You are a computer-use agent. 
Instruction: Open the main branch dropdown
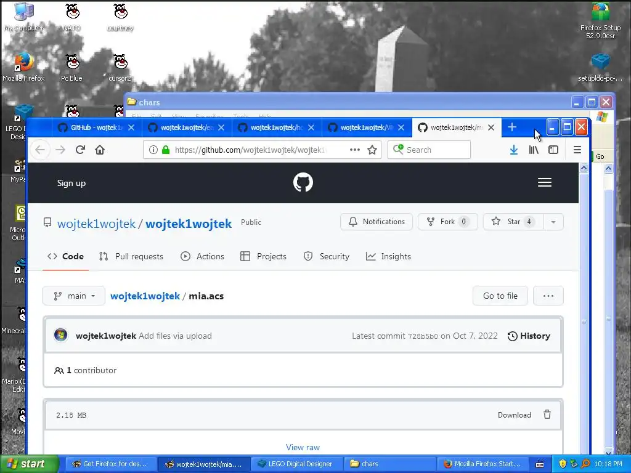pyautogui.click(x=74, y=296)
